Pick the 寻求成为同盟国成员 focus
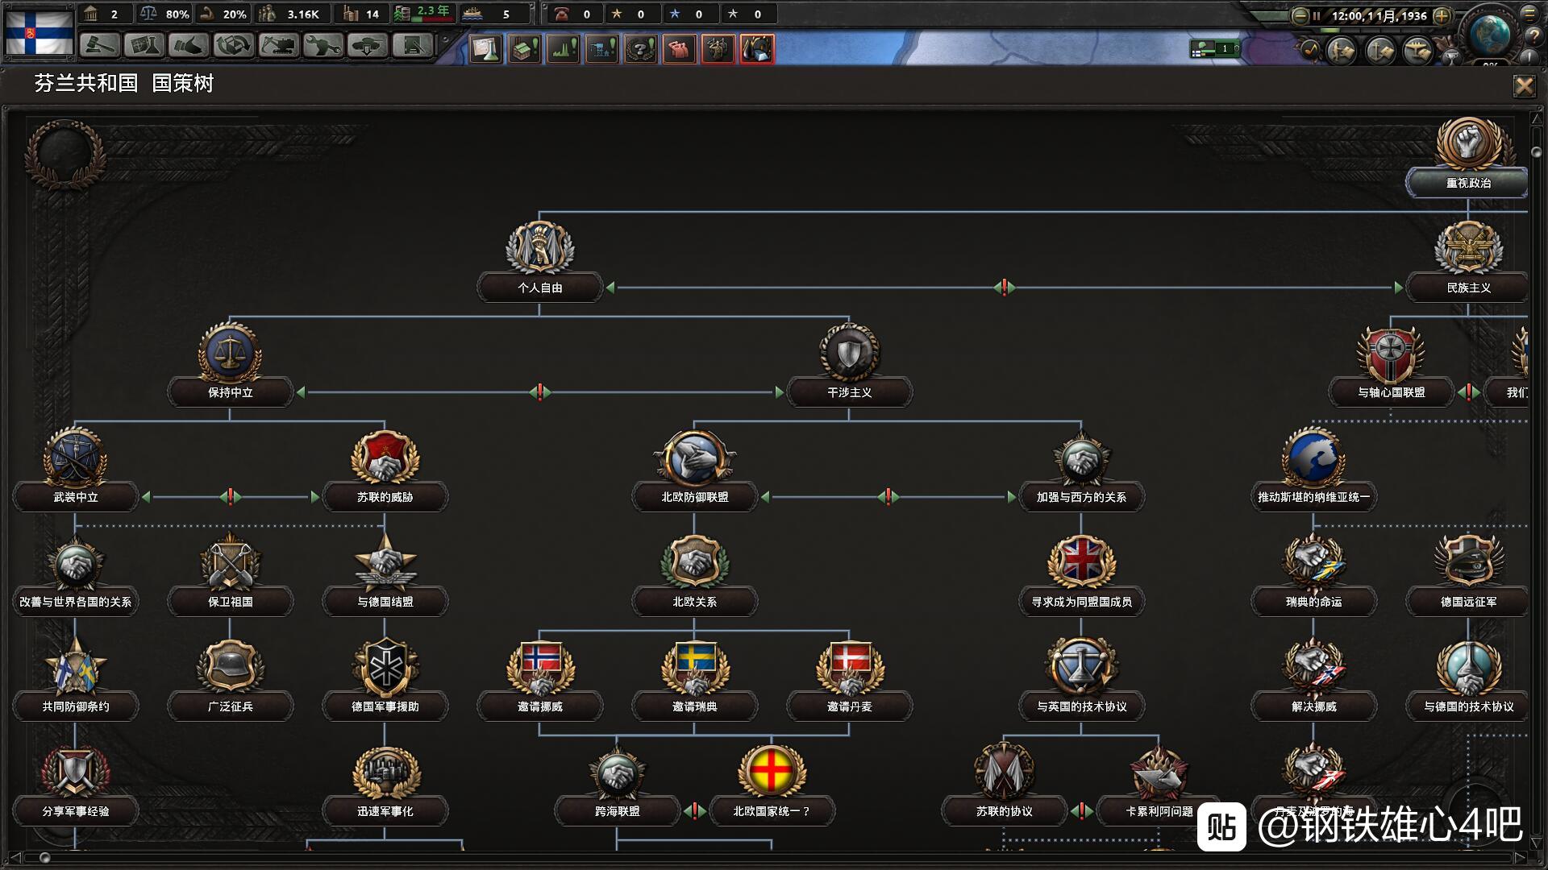Screen dimensions: 1548x870 pos(1081,602)
